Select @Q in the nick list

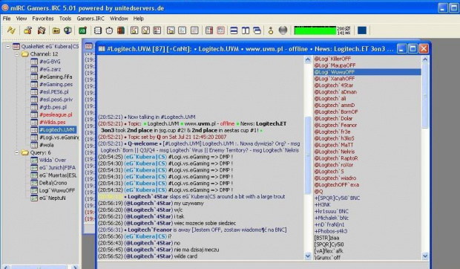pos(318,192)
